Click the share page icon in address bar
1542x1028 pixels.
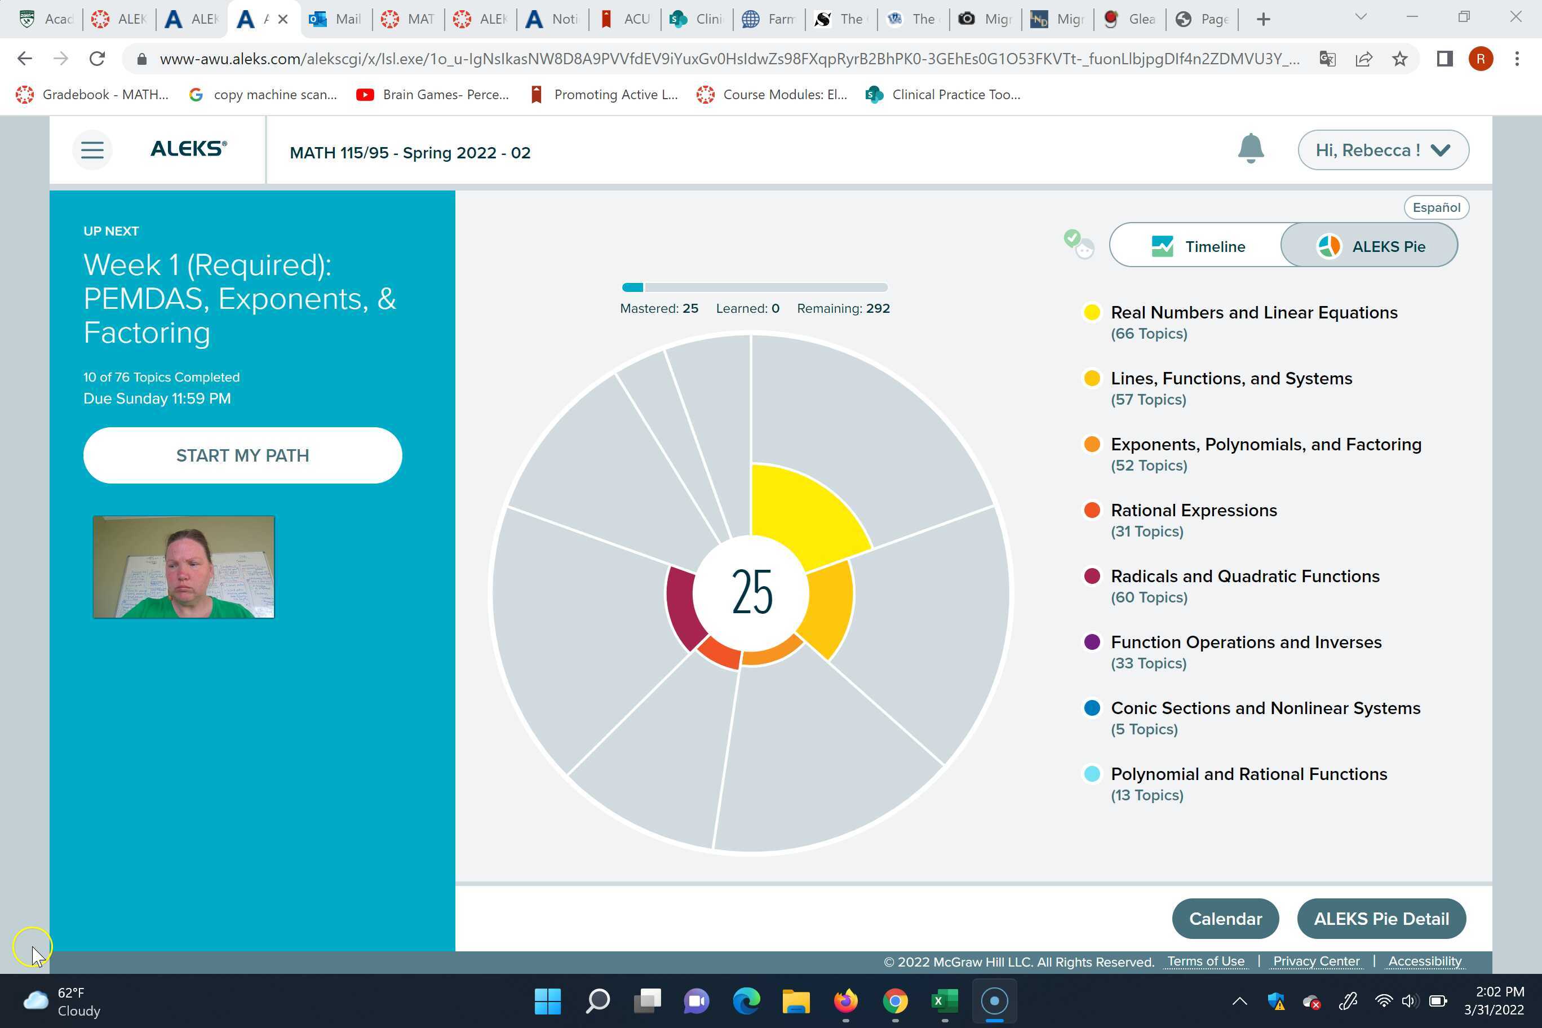(1364, 59)
